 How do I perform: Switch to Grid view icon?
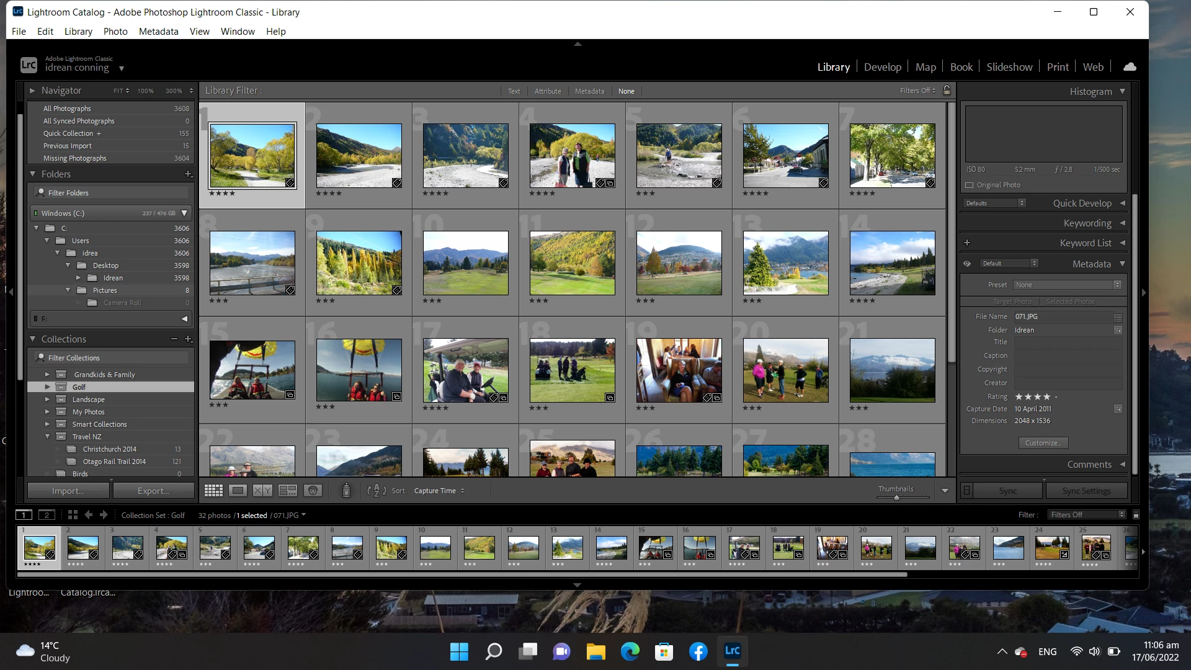click(213, 491)
